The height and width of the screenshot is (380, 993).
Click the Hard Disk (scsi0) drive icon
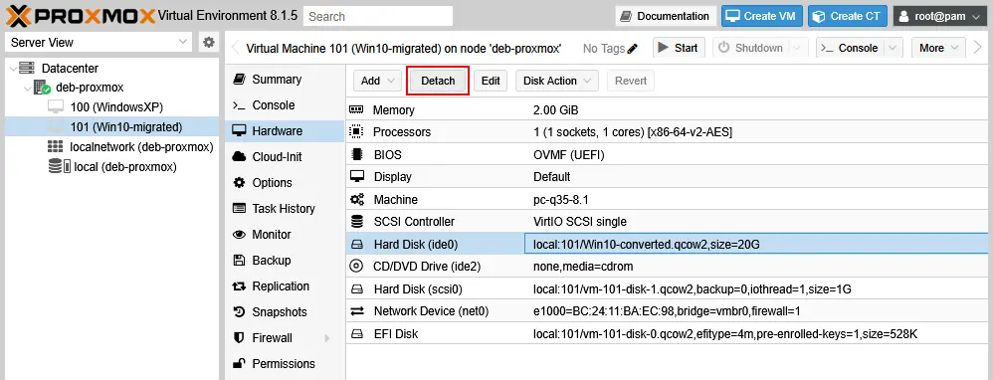pyautogui.click(x=357, y=289)
